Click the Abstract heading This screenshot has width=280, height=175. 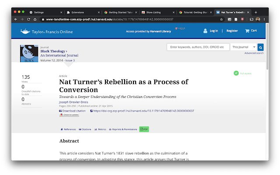coord(69,141)
